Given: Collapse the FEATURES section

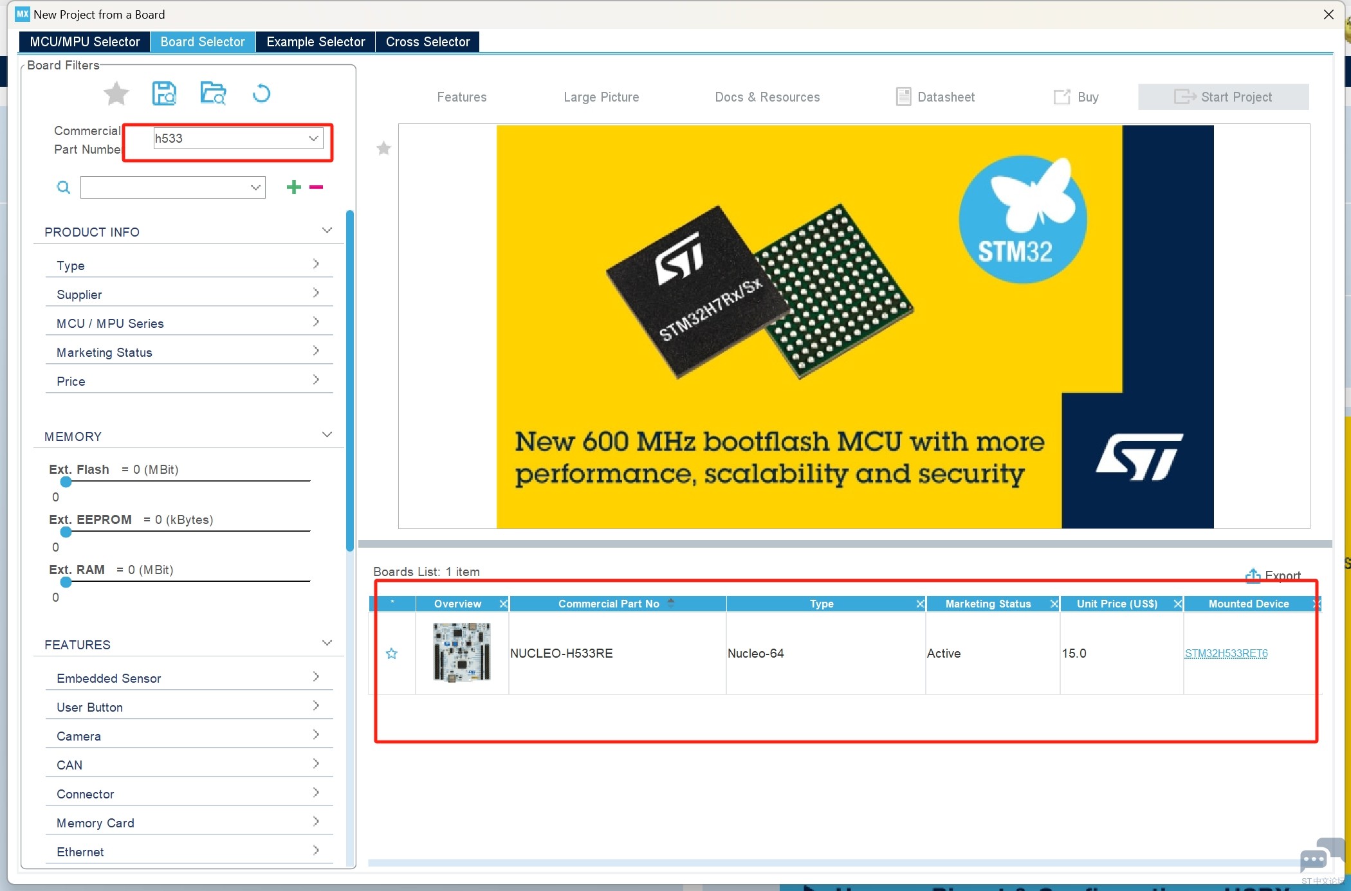Looking at the screenshot, I should click(327, 643).
